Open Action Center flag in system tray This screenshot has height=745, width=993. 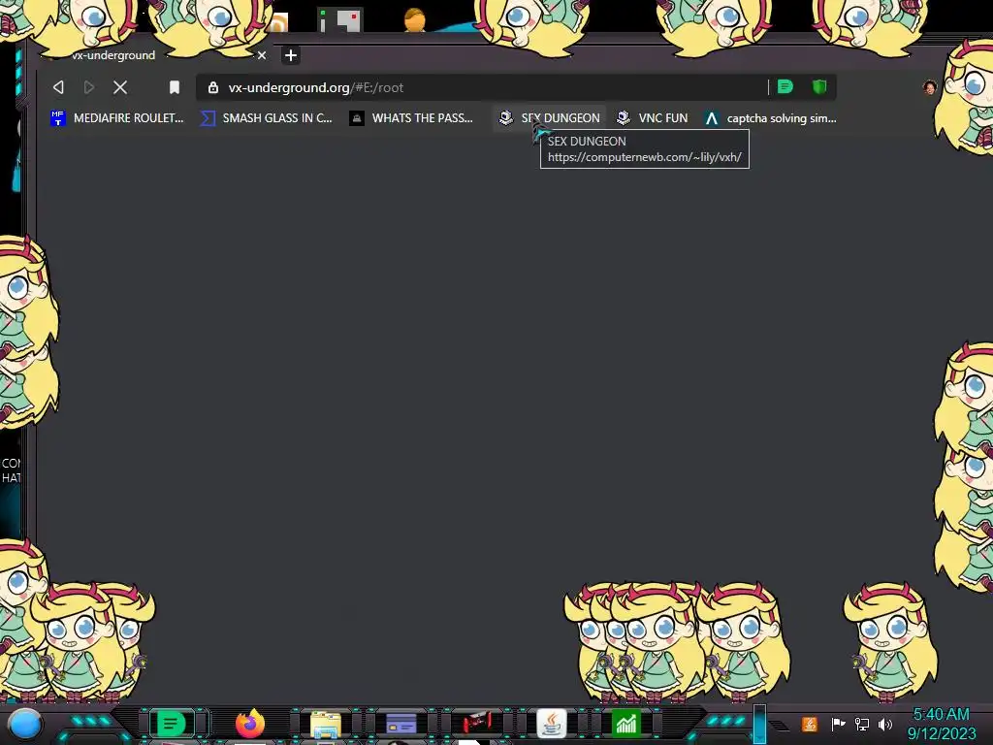[x=838, y=724]
